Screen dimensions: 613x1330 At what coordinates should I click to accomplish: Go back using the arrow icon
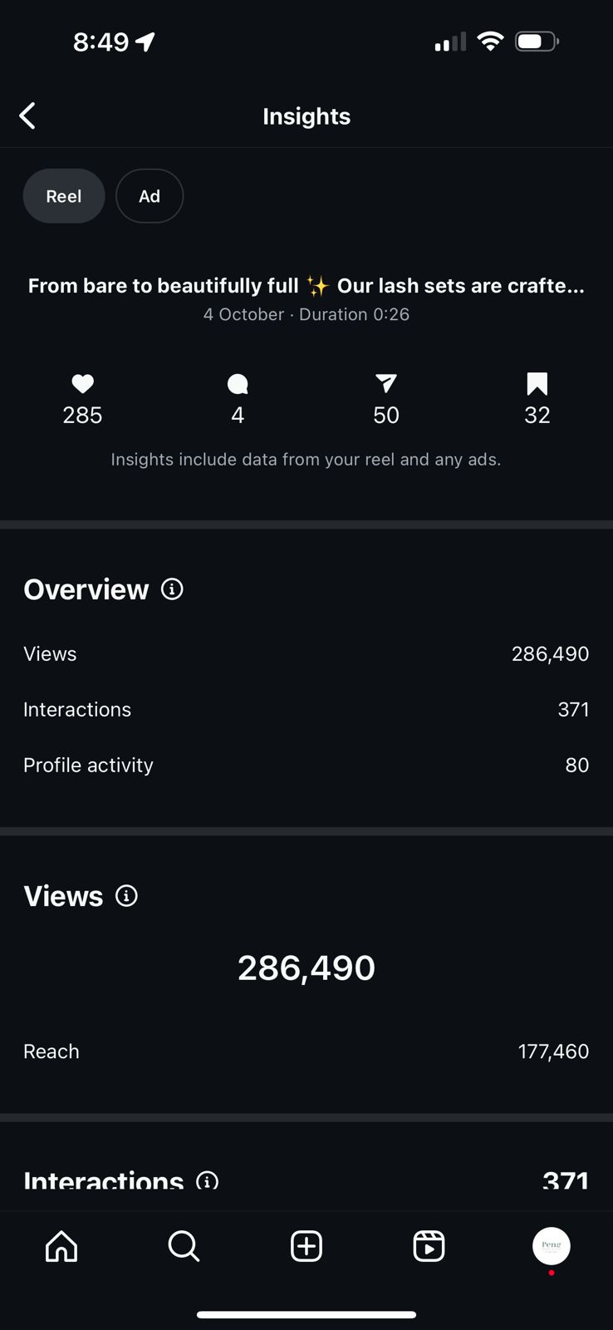[27, 116]
